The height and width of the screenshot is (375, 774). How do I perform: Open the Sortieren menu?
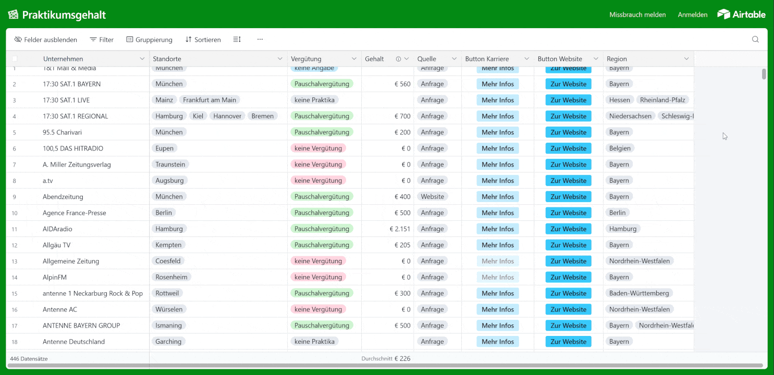point(203,40)
